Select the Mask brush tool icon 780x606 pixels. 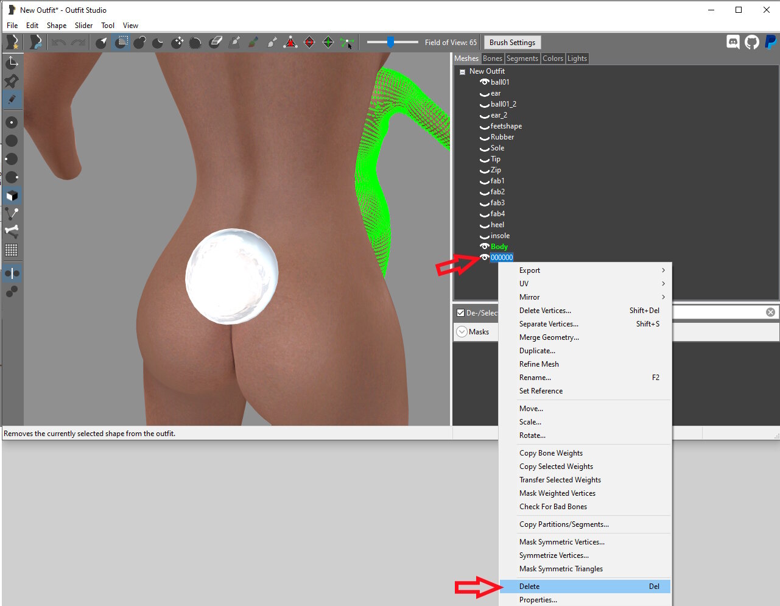point(122,42)
